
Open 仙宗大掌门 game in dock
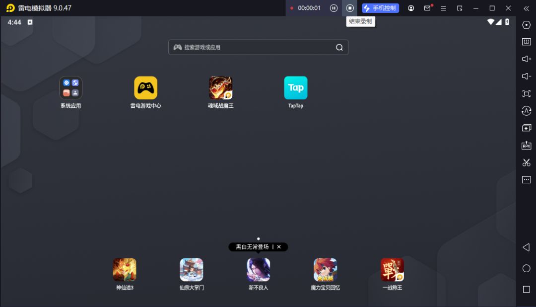(192, 270)
